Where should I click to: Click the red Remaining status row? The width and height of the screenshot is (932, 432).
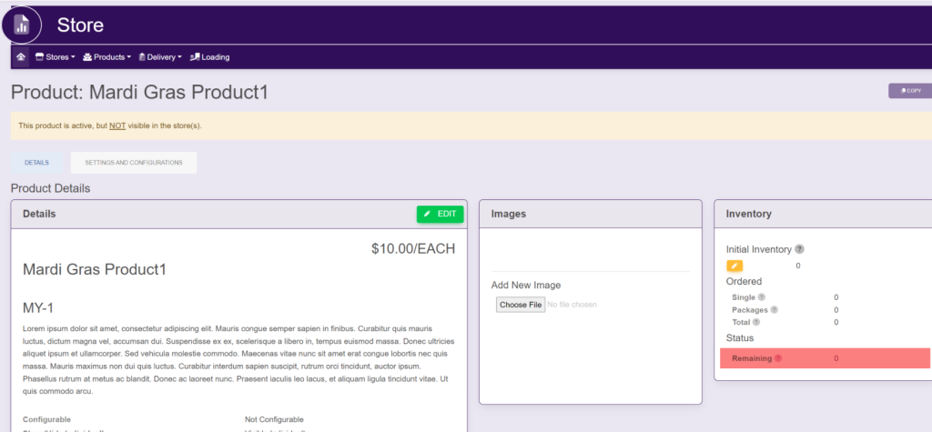824,358
